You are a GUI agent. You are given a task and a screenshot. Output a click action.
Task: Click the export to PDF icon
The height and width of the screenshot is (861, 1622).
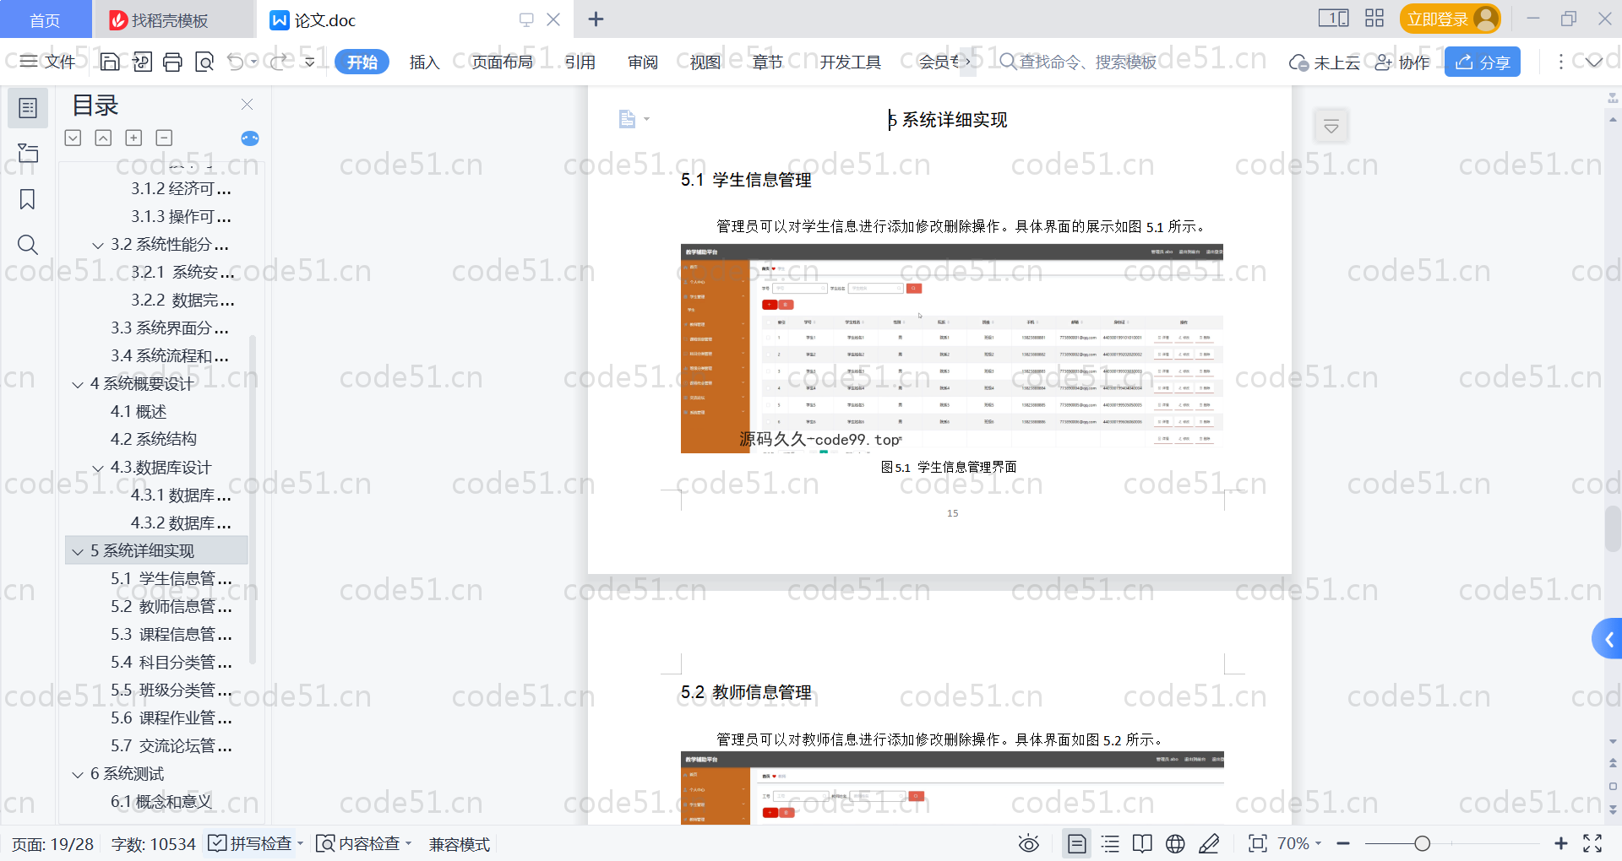[142, 62]
